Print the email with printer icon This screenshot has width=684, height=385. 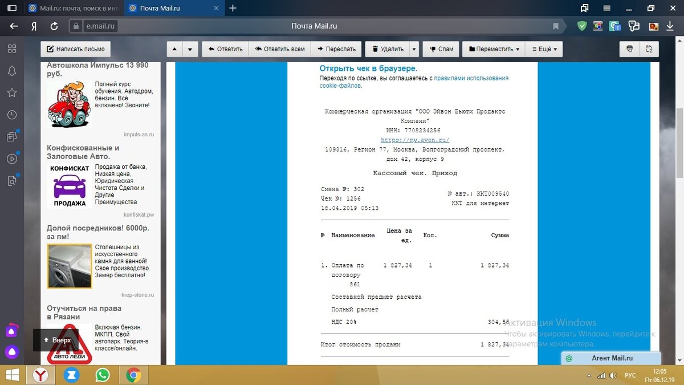(629, 49)
